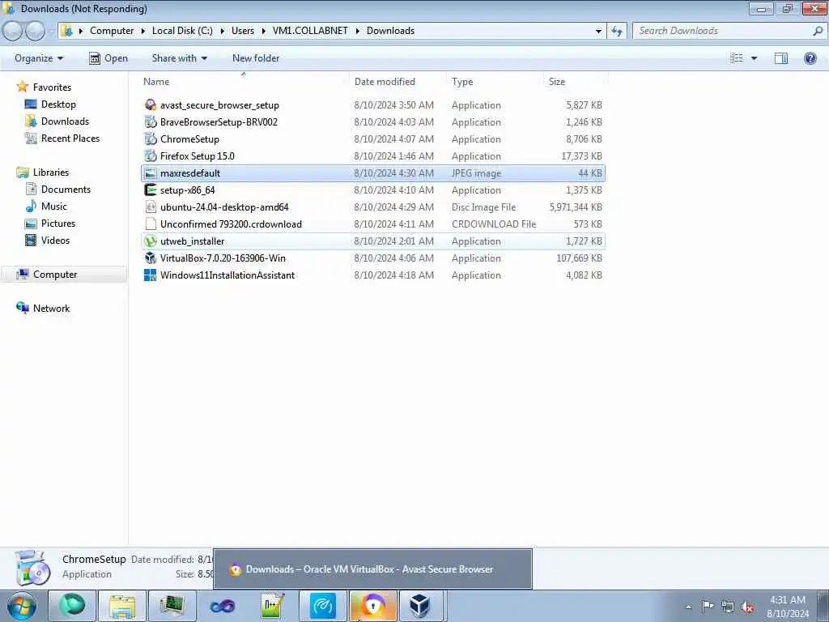Expand the arrow after Local Disk (C:)
Image resolution: width=829 pixels, height=622 pixels.
coord(222,31)
